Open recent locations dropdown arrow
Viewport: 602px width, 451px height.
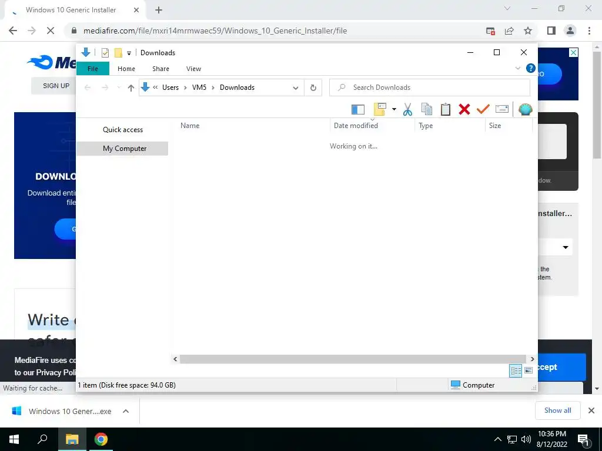click(119, 87)
